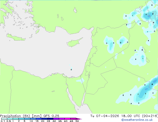Screen dimensions: 158x122
Task: Pick the 45–50 mm legend color box
Action: 73,119
